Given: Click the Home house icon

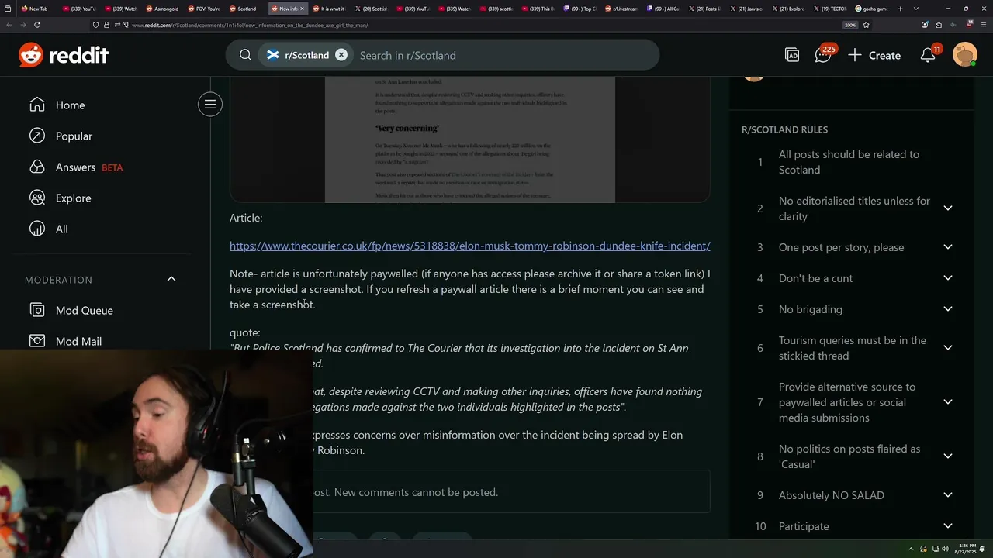Looking at the screenshot, I should 37,105.
